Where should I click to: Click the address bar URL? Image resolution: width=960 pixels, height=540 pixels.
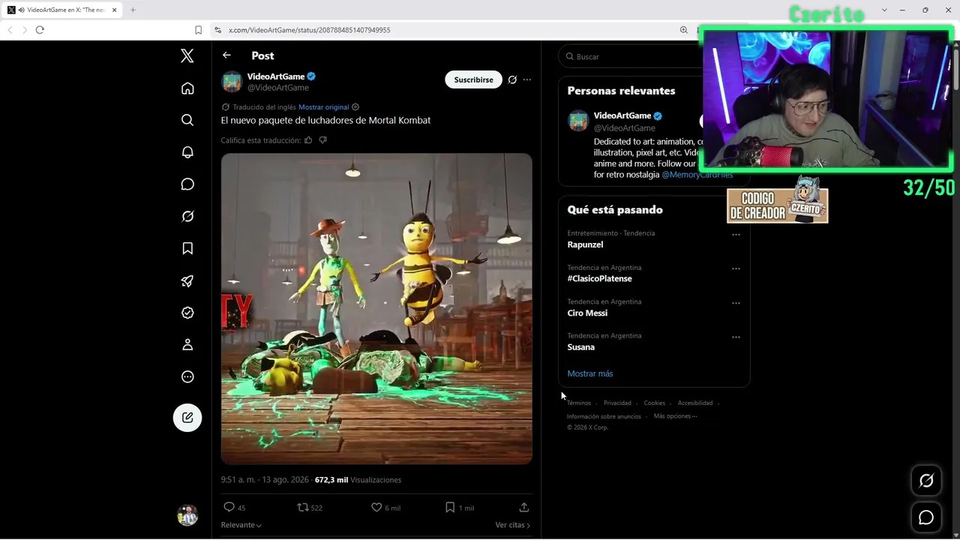310,30
